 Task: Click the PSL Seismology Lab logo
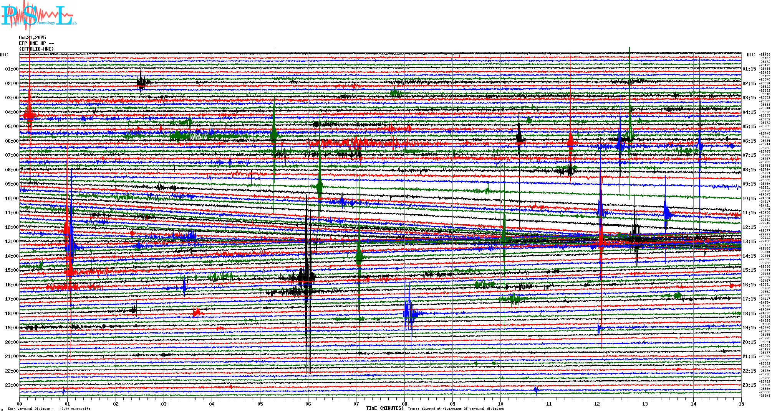[x=38, y=15]
